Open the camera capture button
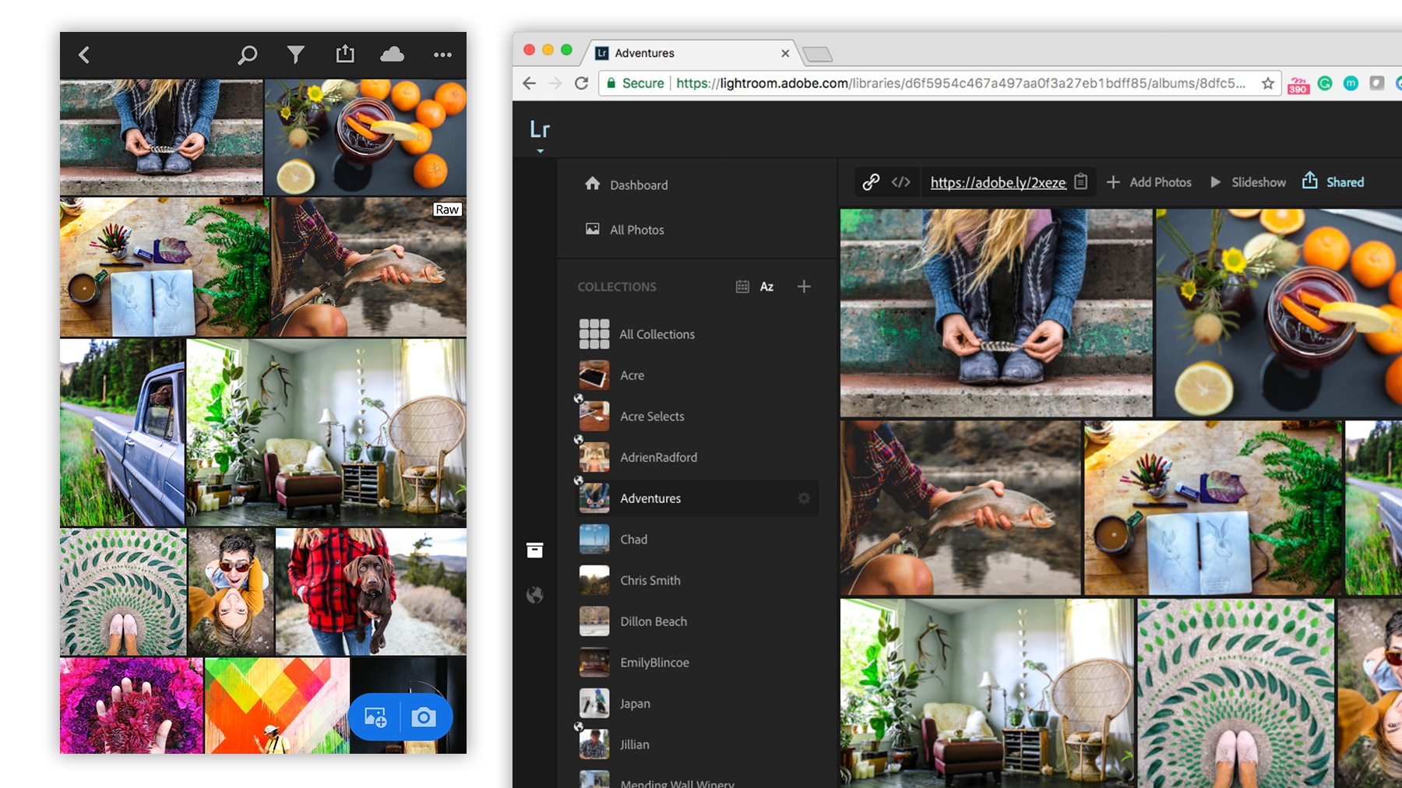Image resolution: width=1402 pixels, height=788 pixels. click(421, 716)
